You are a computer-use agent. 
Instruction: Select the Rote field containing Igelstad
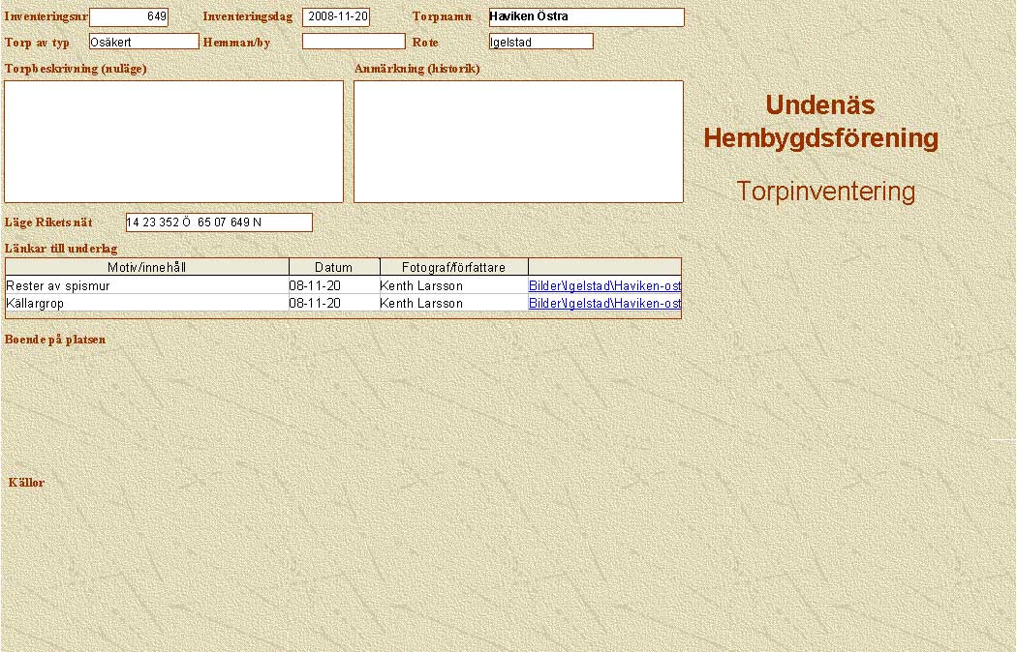click(540, 42)
